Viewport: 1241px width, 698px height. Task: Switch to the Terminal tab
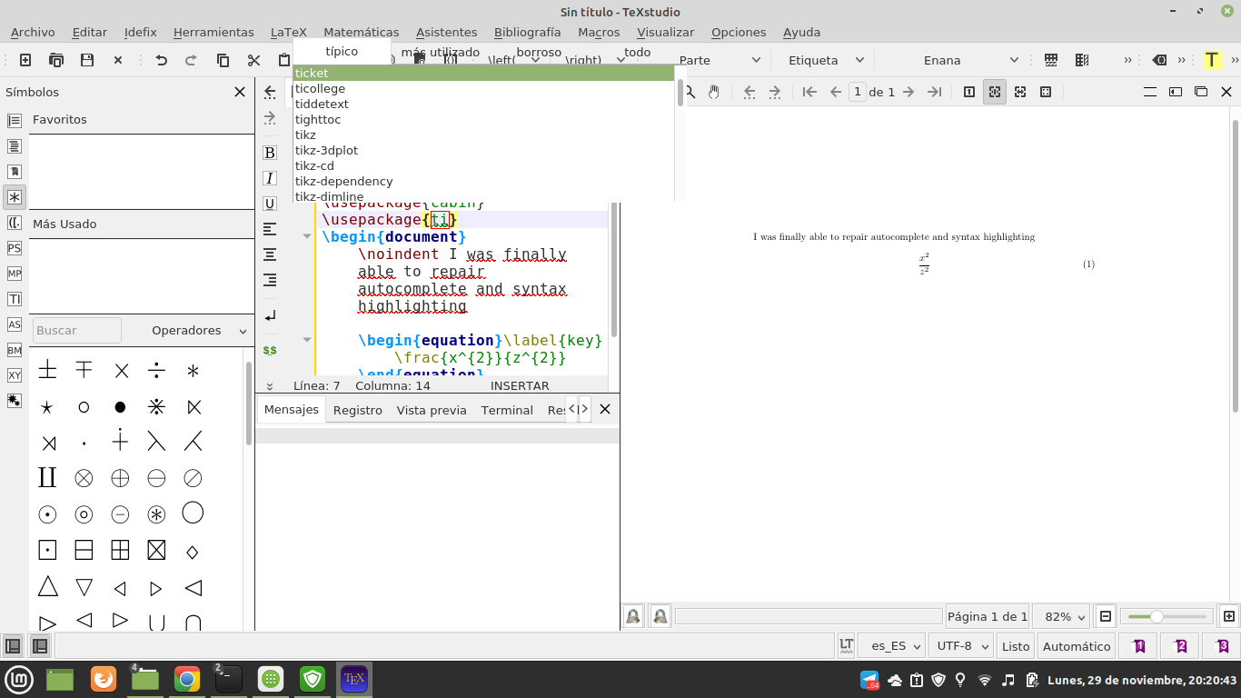506,410
